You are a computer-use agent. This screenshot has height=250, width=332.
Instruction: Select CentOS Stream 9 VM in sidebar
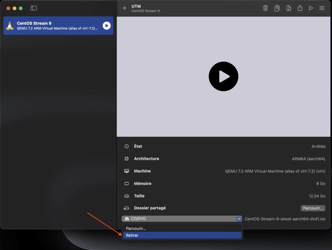58,26
